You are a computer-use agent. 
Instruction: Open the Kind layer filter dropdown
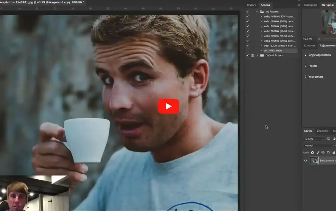pyautogui.click(x=314, y=139)
